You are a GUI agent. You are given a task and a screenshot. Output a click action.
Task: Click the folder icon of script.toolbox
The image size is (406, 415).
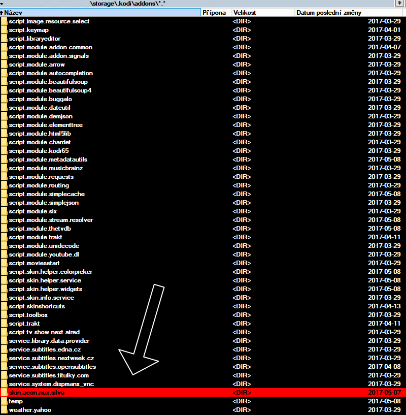4,315
